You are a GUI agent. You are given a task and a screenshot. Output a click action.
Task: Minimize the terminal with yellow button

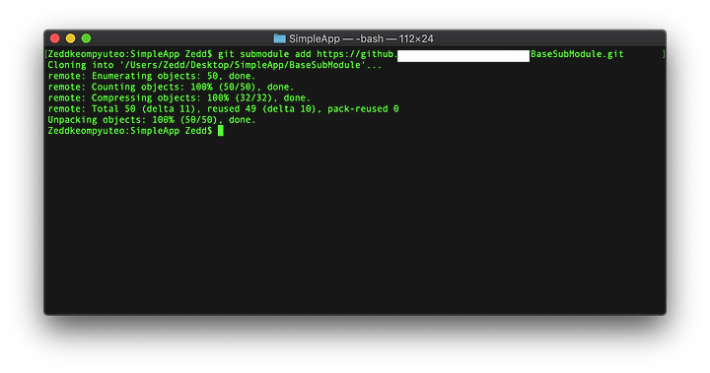point(71,38)
